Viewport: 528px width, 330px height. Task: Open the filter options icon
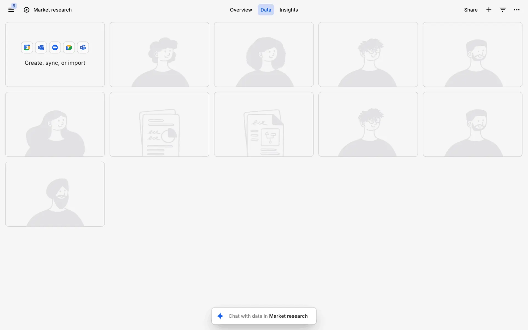pos(503,10)
